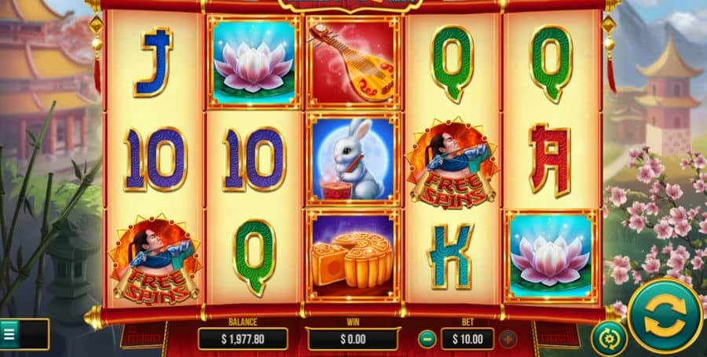Click the green Q on the second reel
Viewport: 707px width, 357px height.
coord(255,257)
